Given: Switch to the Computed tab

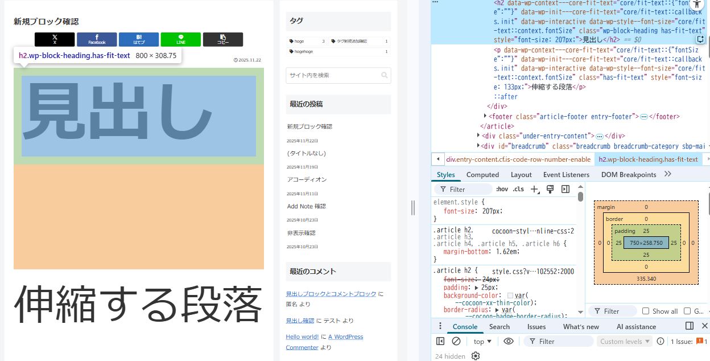Looking at the screenshot, I should point(482,175).
